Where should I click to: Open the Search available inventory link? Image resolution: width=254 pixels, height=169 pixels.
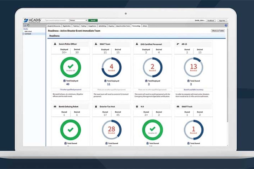(193, 89)
